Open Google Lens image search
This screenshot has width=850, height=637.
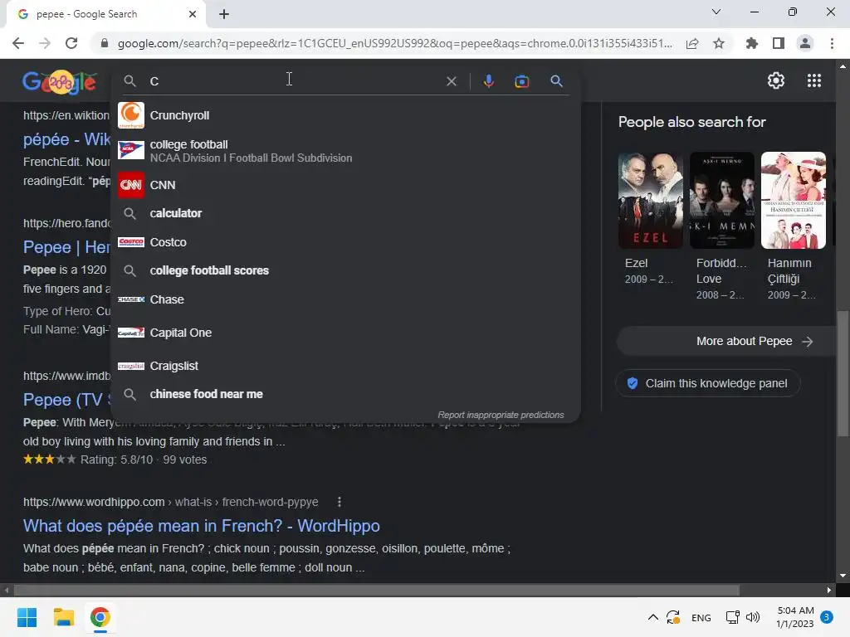tap(521, 81)
